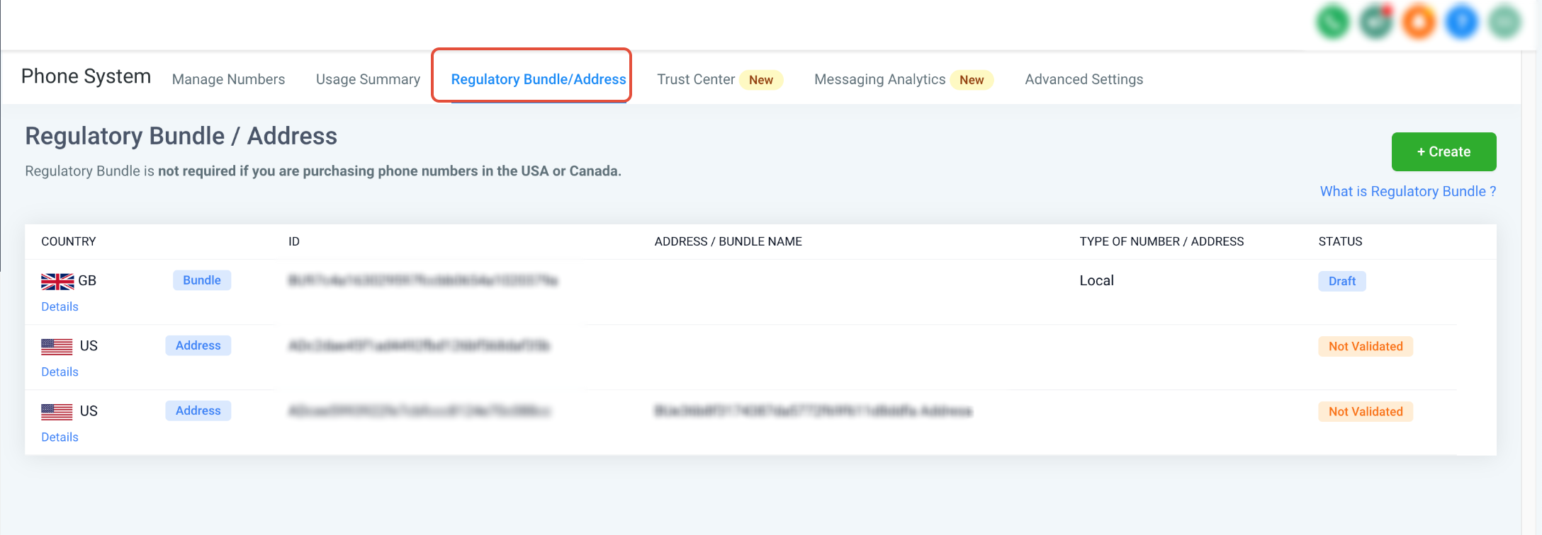The width and height of the screenshot is (1542, 535).
Task: Switch to Manage Numbers tab
Action: [228, 79]
